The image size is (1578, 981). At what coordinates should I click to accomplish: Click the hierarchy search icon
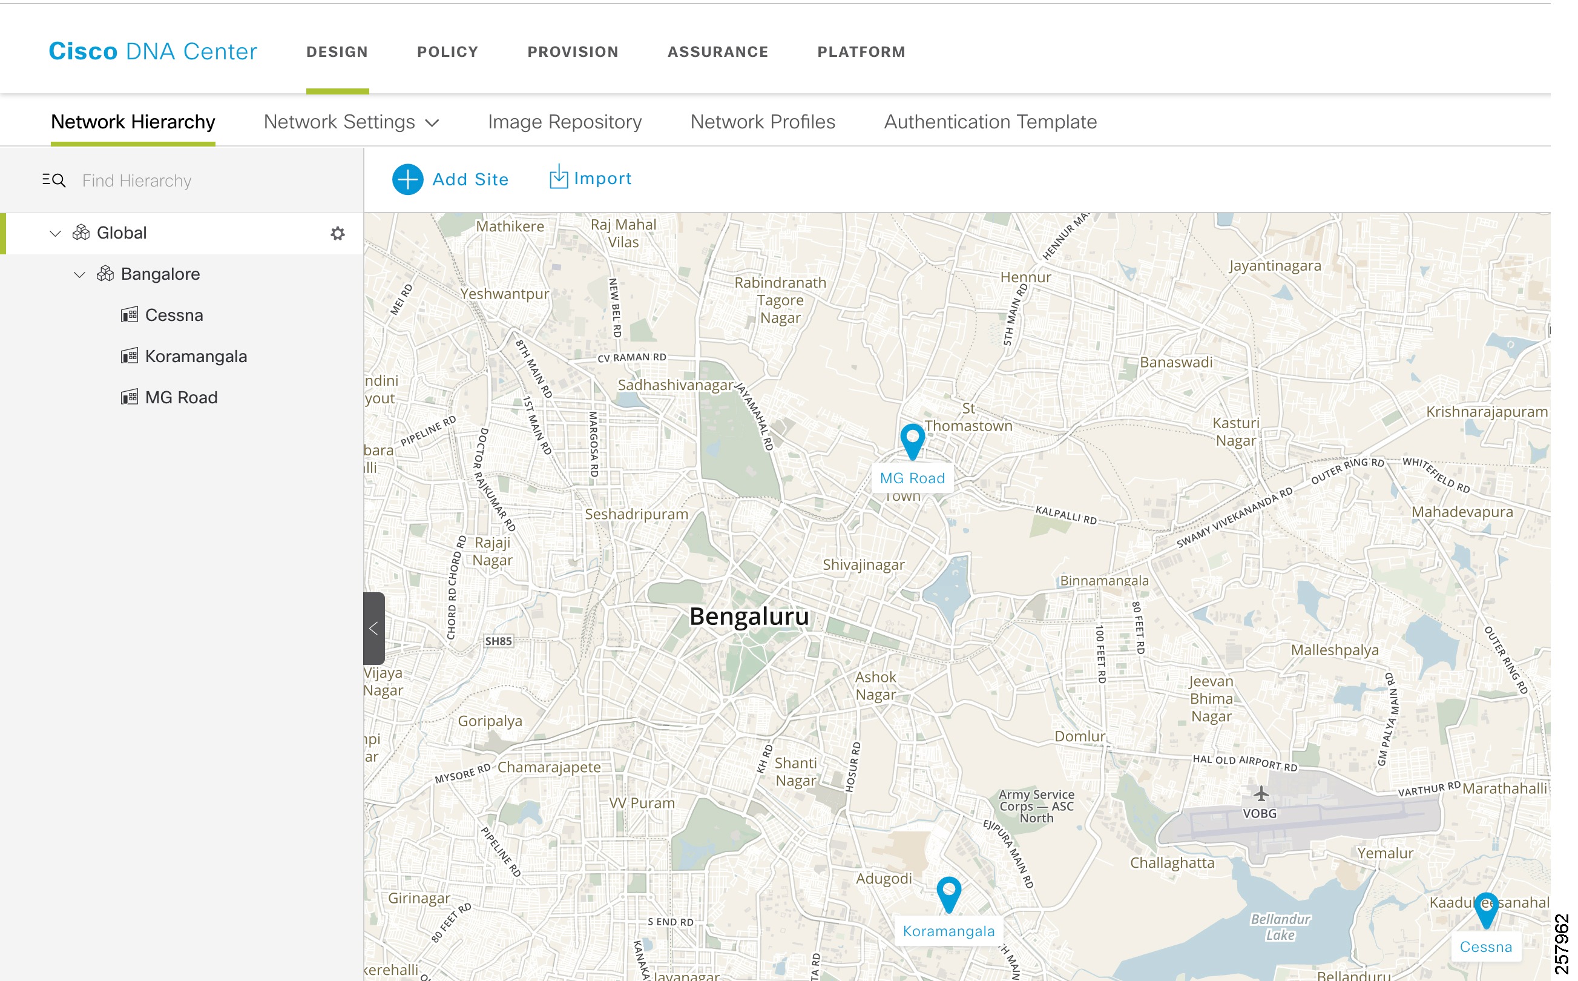(54, 180)
